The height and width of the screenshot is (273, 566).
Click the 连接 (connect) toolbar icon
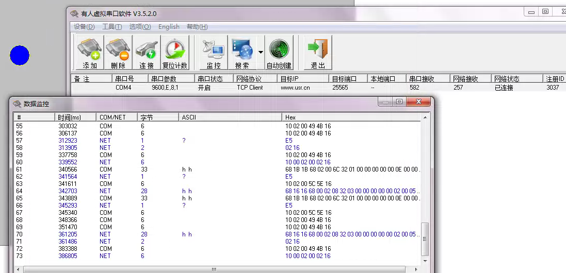(147, 53)
